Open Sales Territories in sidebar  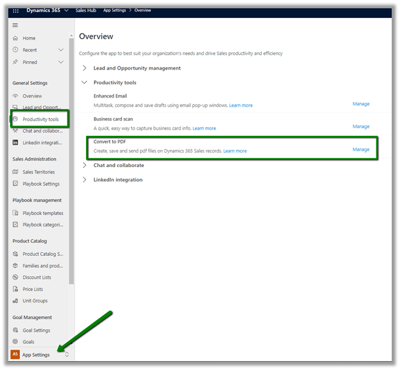(38, 172)
